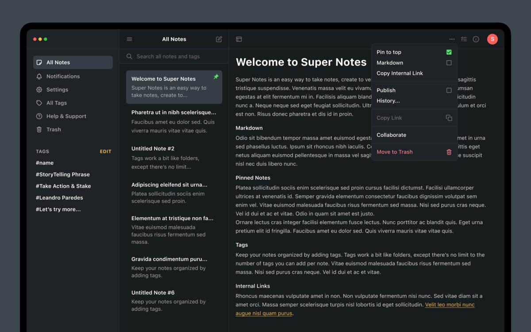Click the tag icon for All Tags
Image resolution: width=531 pixels, height=332 pixels.
[x=39, y=103]
